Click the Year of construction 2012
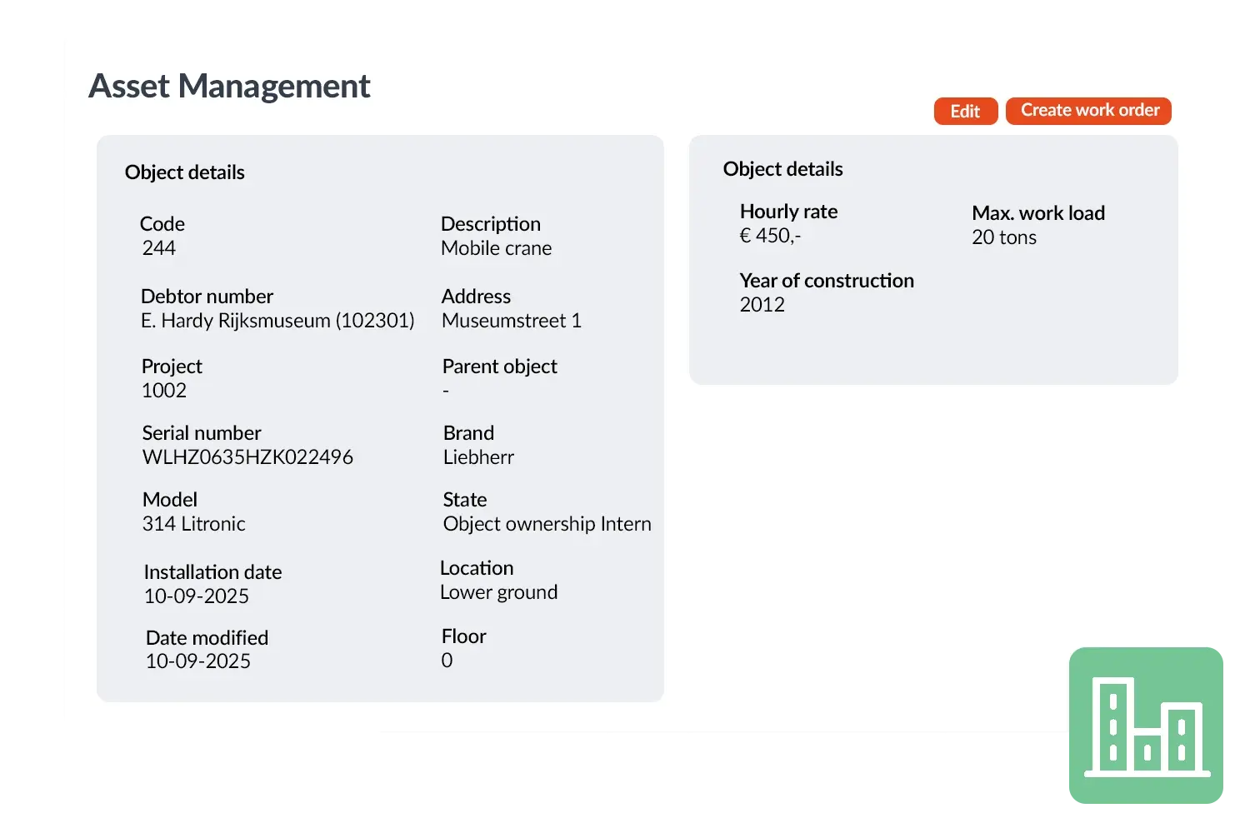 click(x=762, y=305)
